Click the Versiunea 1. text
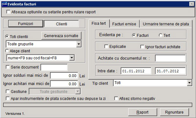The image size is (196, 118). tap(15, 114)
